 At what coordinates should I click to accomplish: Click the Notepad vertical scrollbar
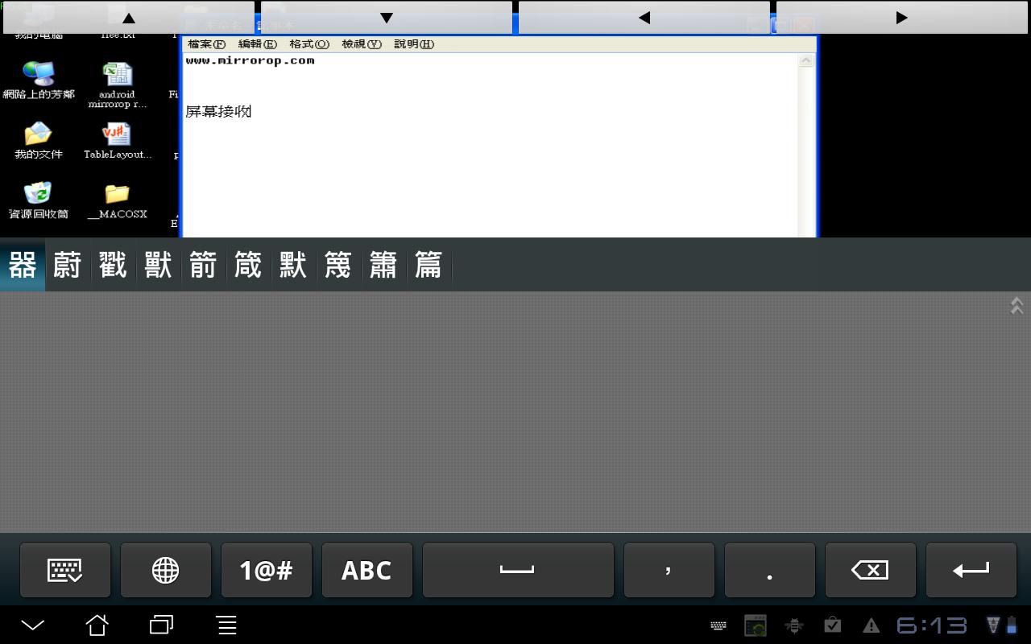[805, 145]
